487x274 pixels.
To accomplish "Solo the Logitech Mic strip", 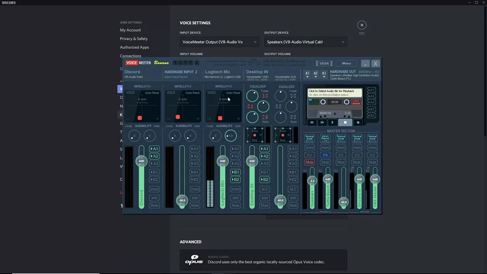I will coord(236,198).
